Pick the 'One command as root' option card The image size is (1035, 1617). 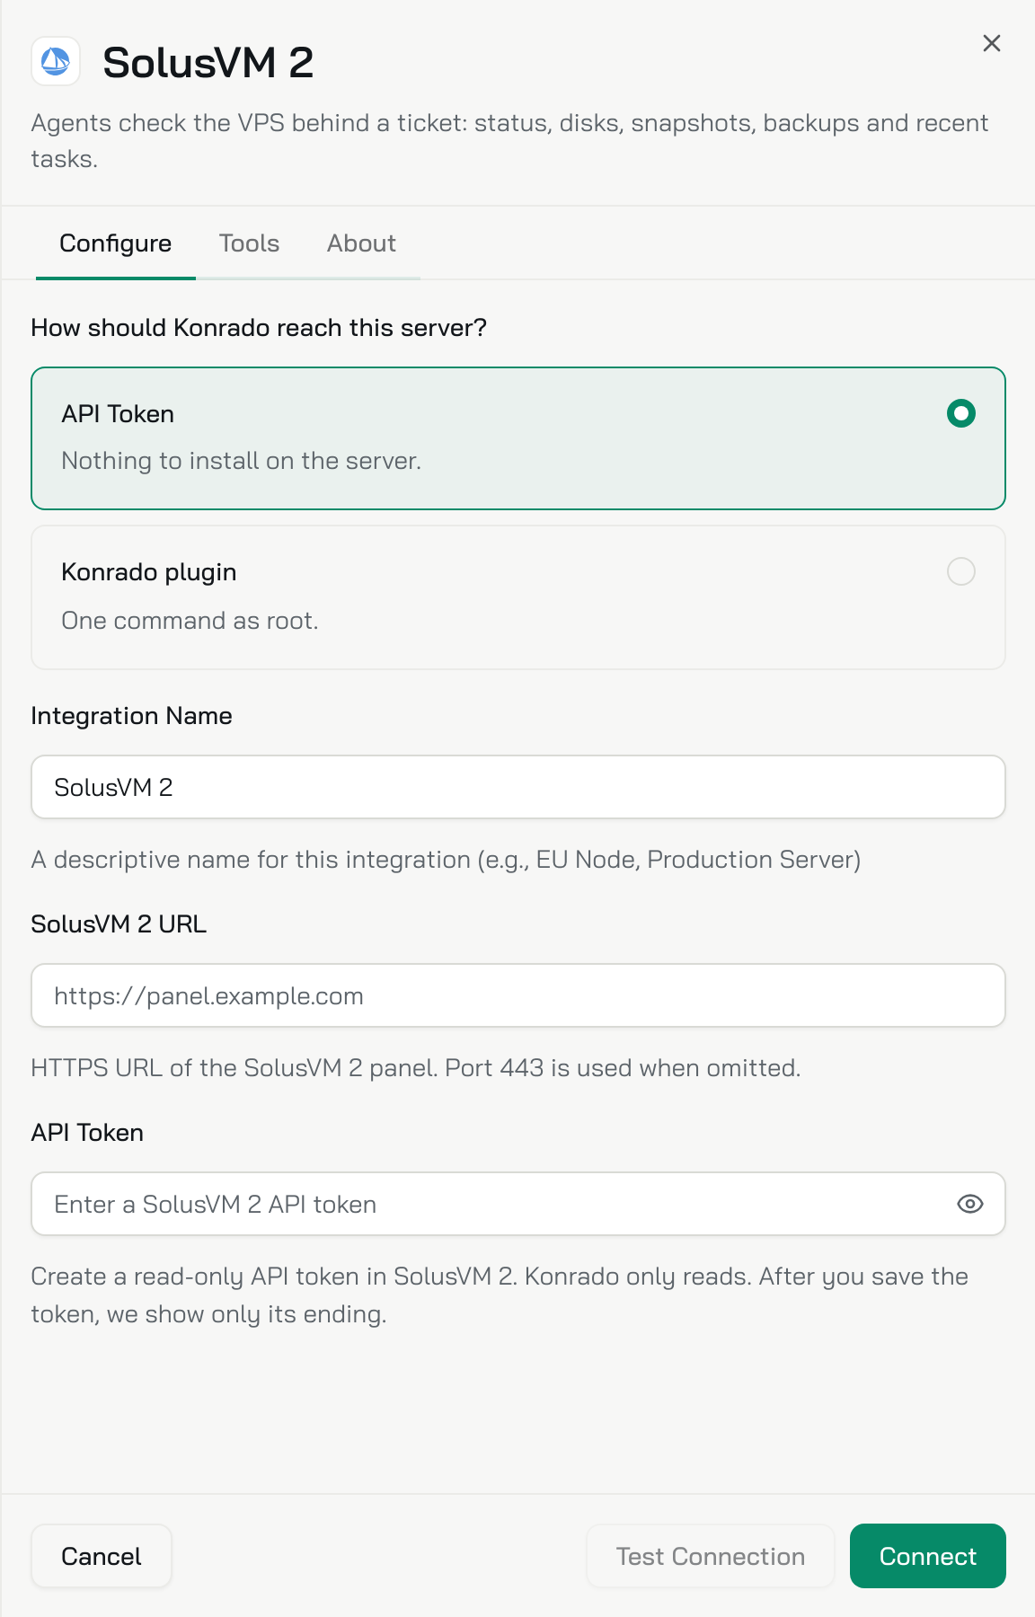tap(517, 597)
